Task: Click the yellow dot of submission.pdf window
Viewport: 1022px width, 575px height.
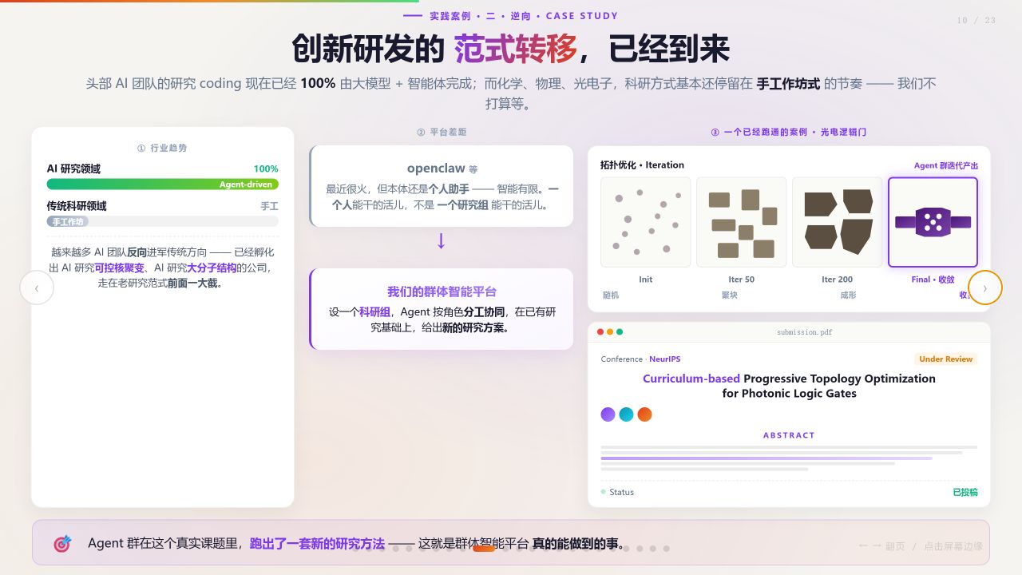Action: click(x=610, y=332)
